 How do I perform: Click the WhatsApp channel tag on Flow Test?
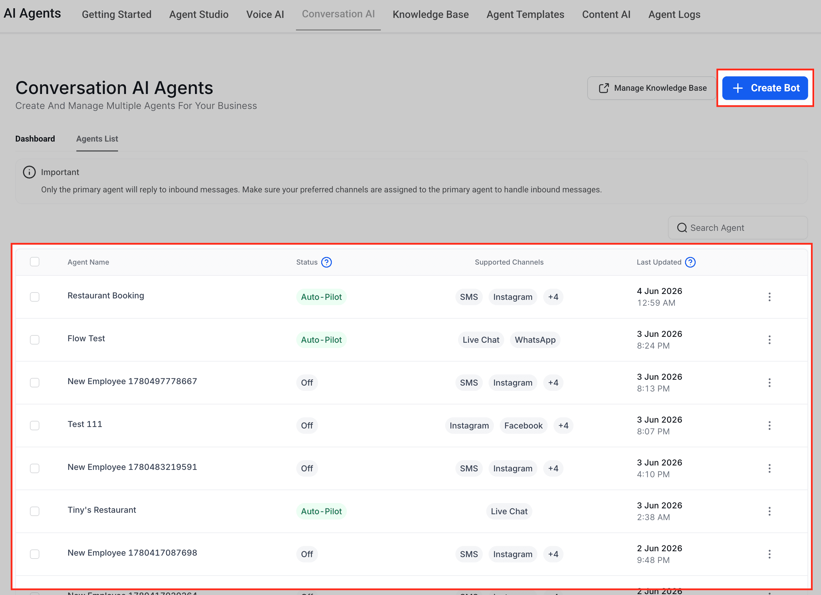pos(535,340)
